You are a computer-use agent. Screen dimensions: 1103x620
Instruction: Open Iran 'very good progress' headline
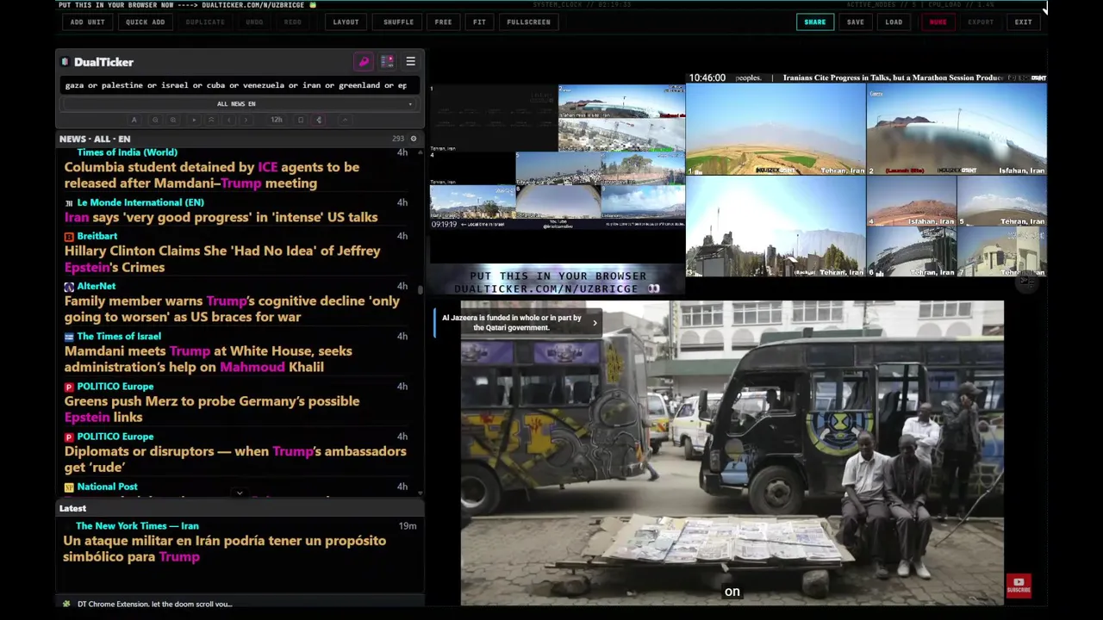point(221,217)
